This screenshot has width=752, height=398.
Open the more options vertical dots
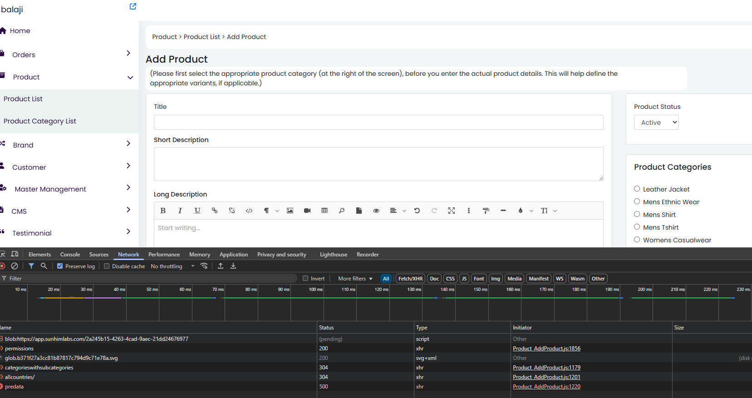(469, 211)
